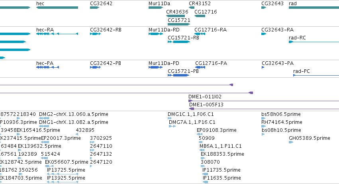Click the 2647132 EST label
Viewport: 339px width, 184px height.
click(101, 154)
